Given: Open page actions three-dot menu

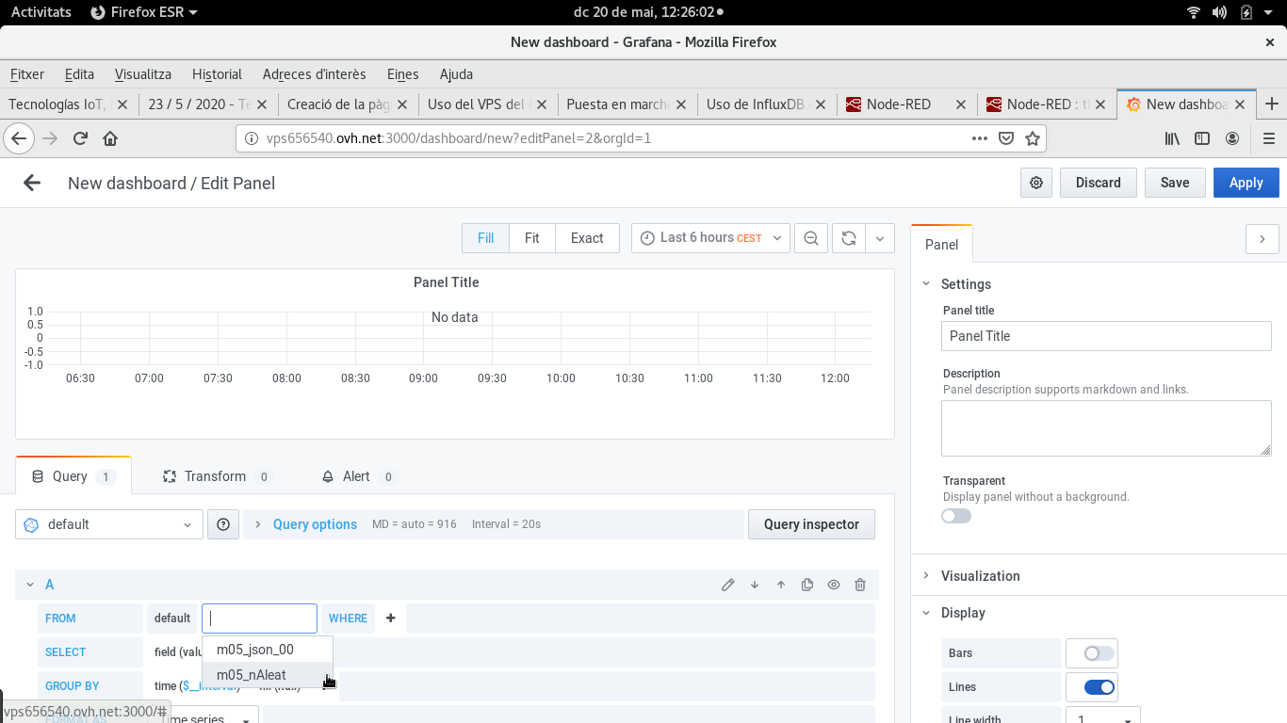Looking at the screenshot, I should tap(980, 138).
